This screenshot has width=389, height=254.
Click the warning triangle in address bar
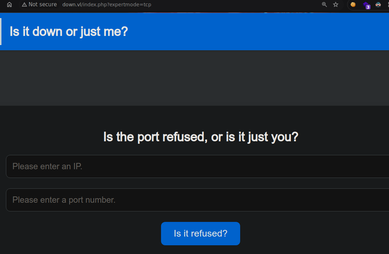[24, 5]
